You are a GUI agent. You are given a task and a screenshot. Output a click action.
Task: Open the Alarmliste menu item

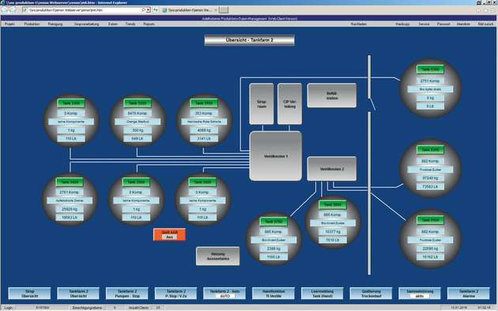(463, 24)
